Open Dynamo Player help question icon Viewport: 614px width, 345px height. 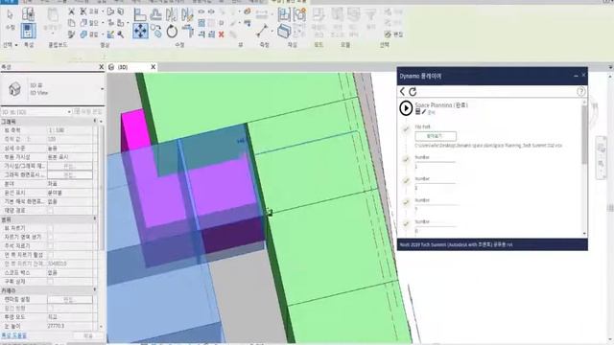(581, 92)
